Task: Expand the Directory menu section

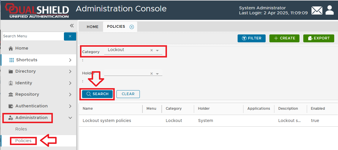Action: (x=70, y=71)
